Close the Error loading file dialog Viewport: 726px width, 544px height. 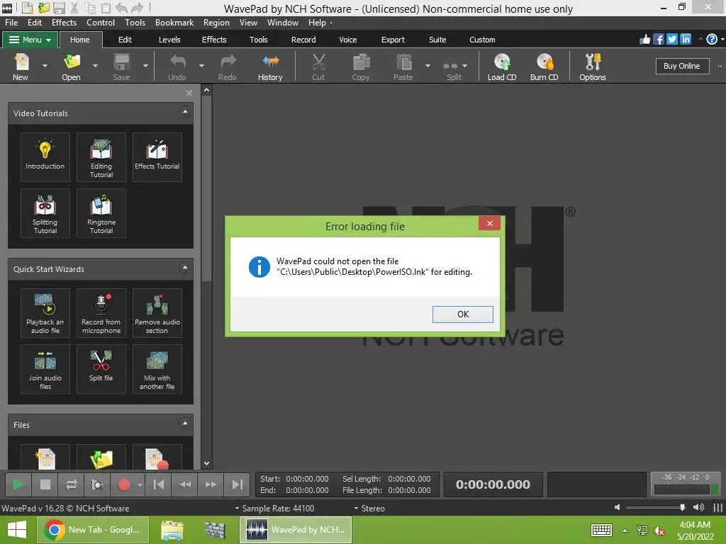pos(489,223)
